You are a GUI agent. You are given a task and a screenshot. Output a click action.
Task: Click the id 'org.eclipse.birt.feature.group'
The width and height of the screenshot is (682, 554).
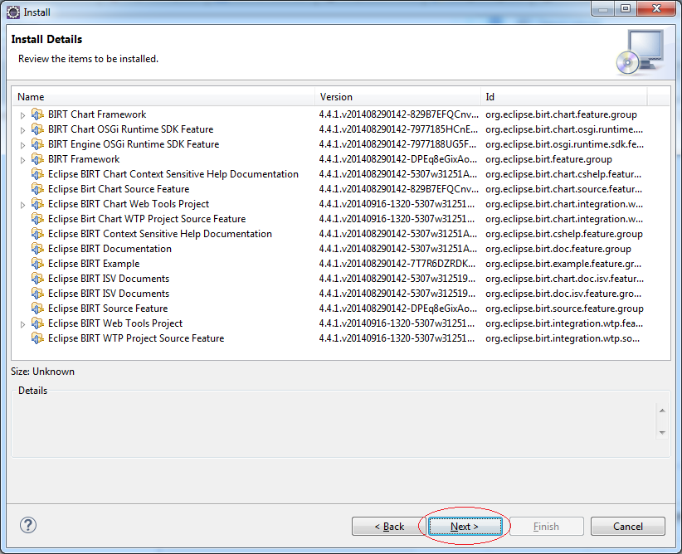[548, 159]
